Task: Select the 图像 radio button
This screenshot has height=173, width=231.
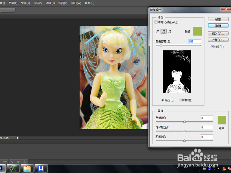Action: coord(180,100)
